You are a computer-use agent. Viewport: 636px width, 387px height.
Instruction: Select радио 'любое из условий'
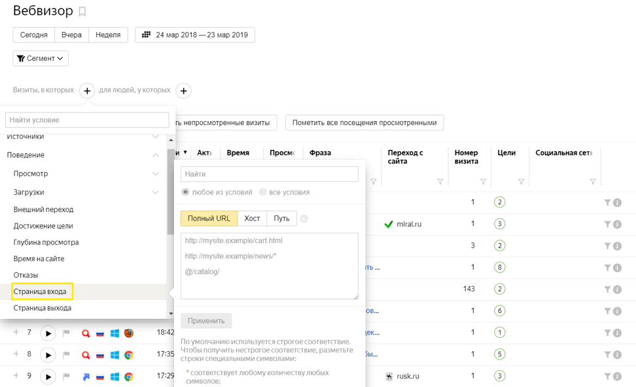185,192
